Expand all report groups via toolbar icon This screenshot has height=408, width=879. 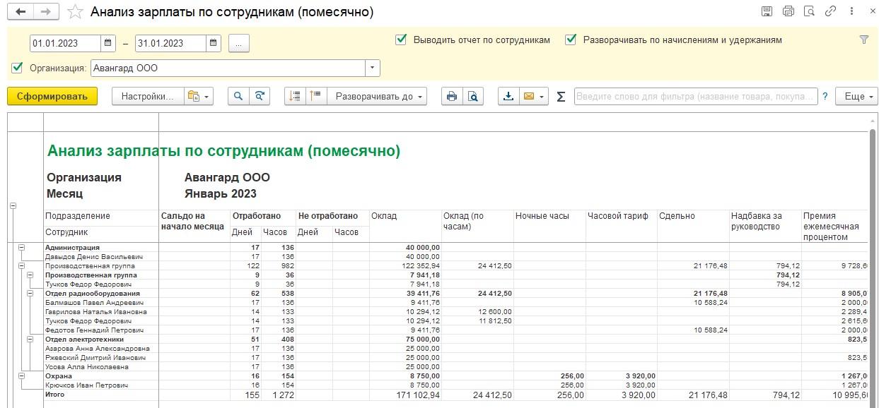316,97
